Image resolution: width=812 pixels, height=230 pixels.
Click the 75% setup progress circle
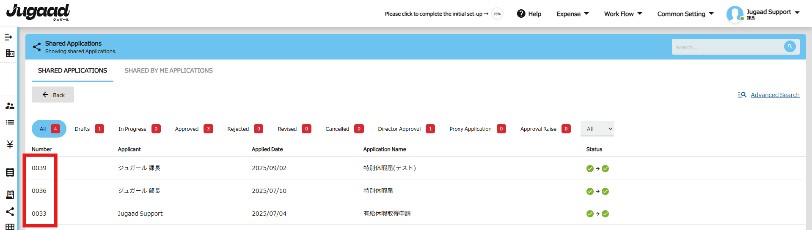[x=497, y=14]
